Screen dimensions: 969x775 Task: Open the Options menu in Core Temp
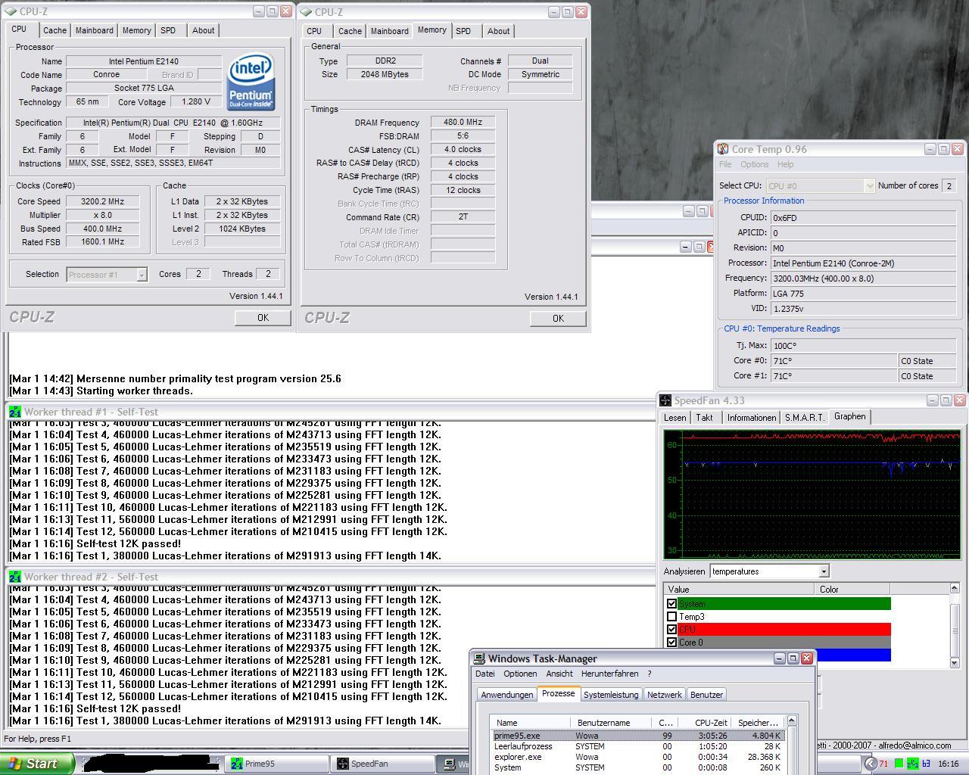click(x=754, y=164)
